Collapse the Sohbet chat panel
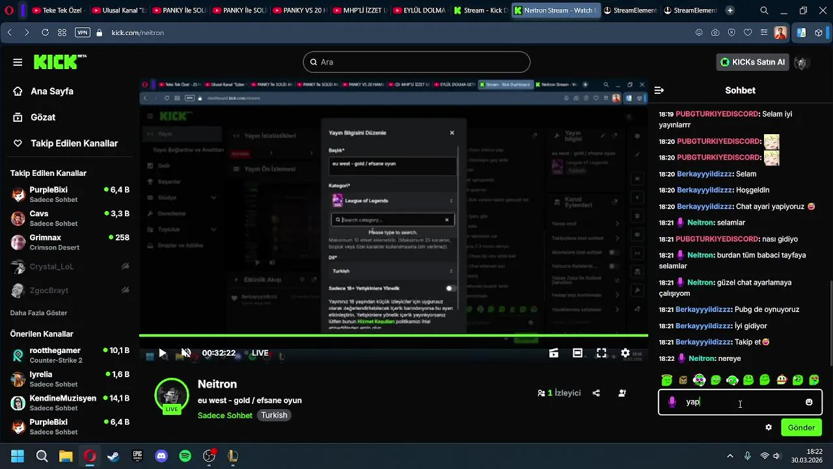The height and width of the screenshot is (469, 833). (659, 91)
